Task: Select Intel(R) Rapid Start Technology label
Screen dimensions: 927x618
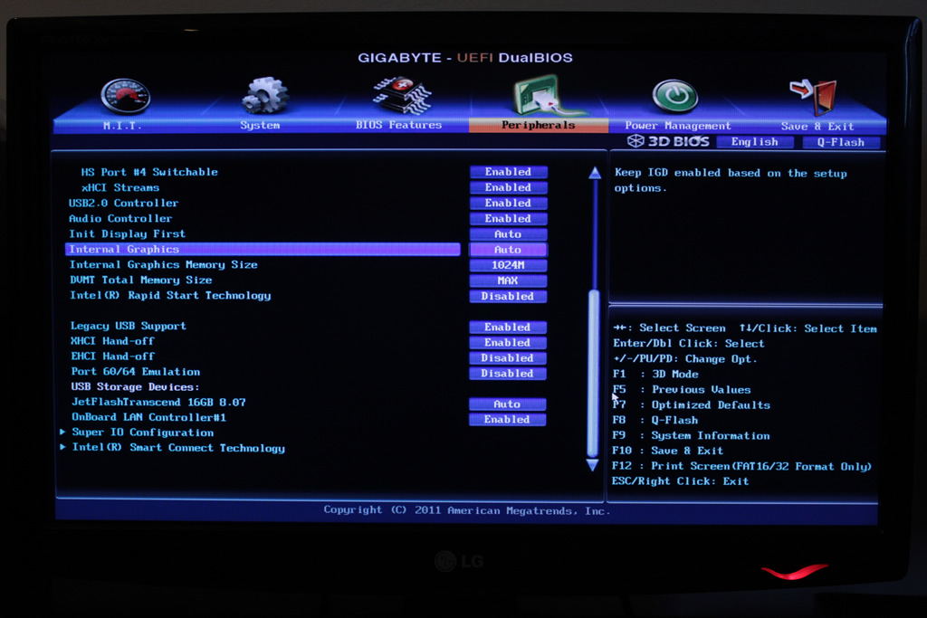Action: tap(170, 295)
